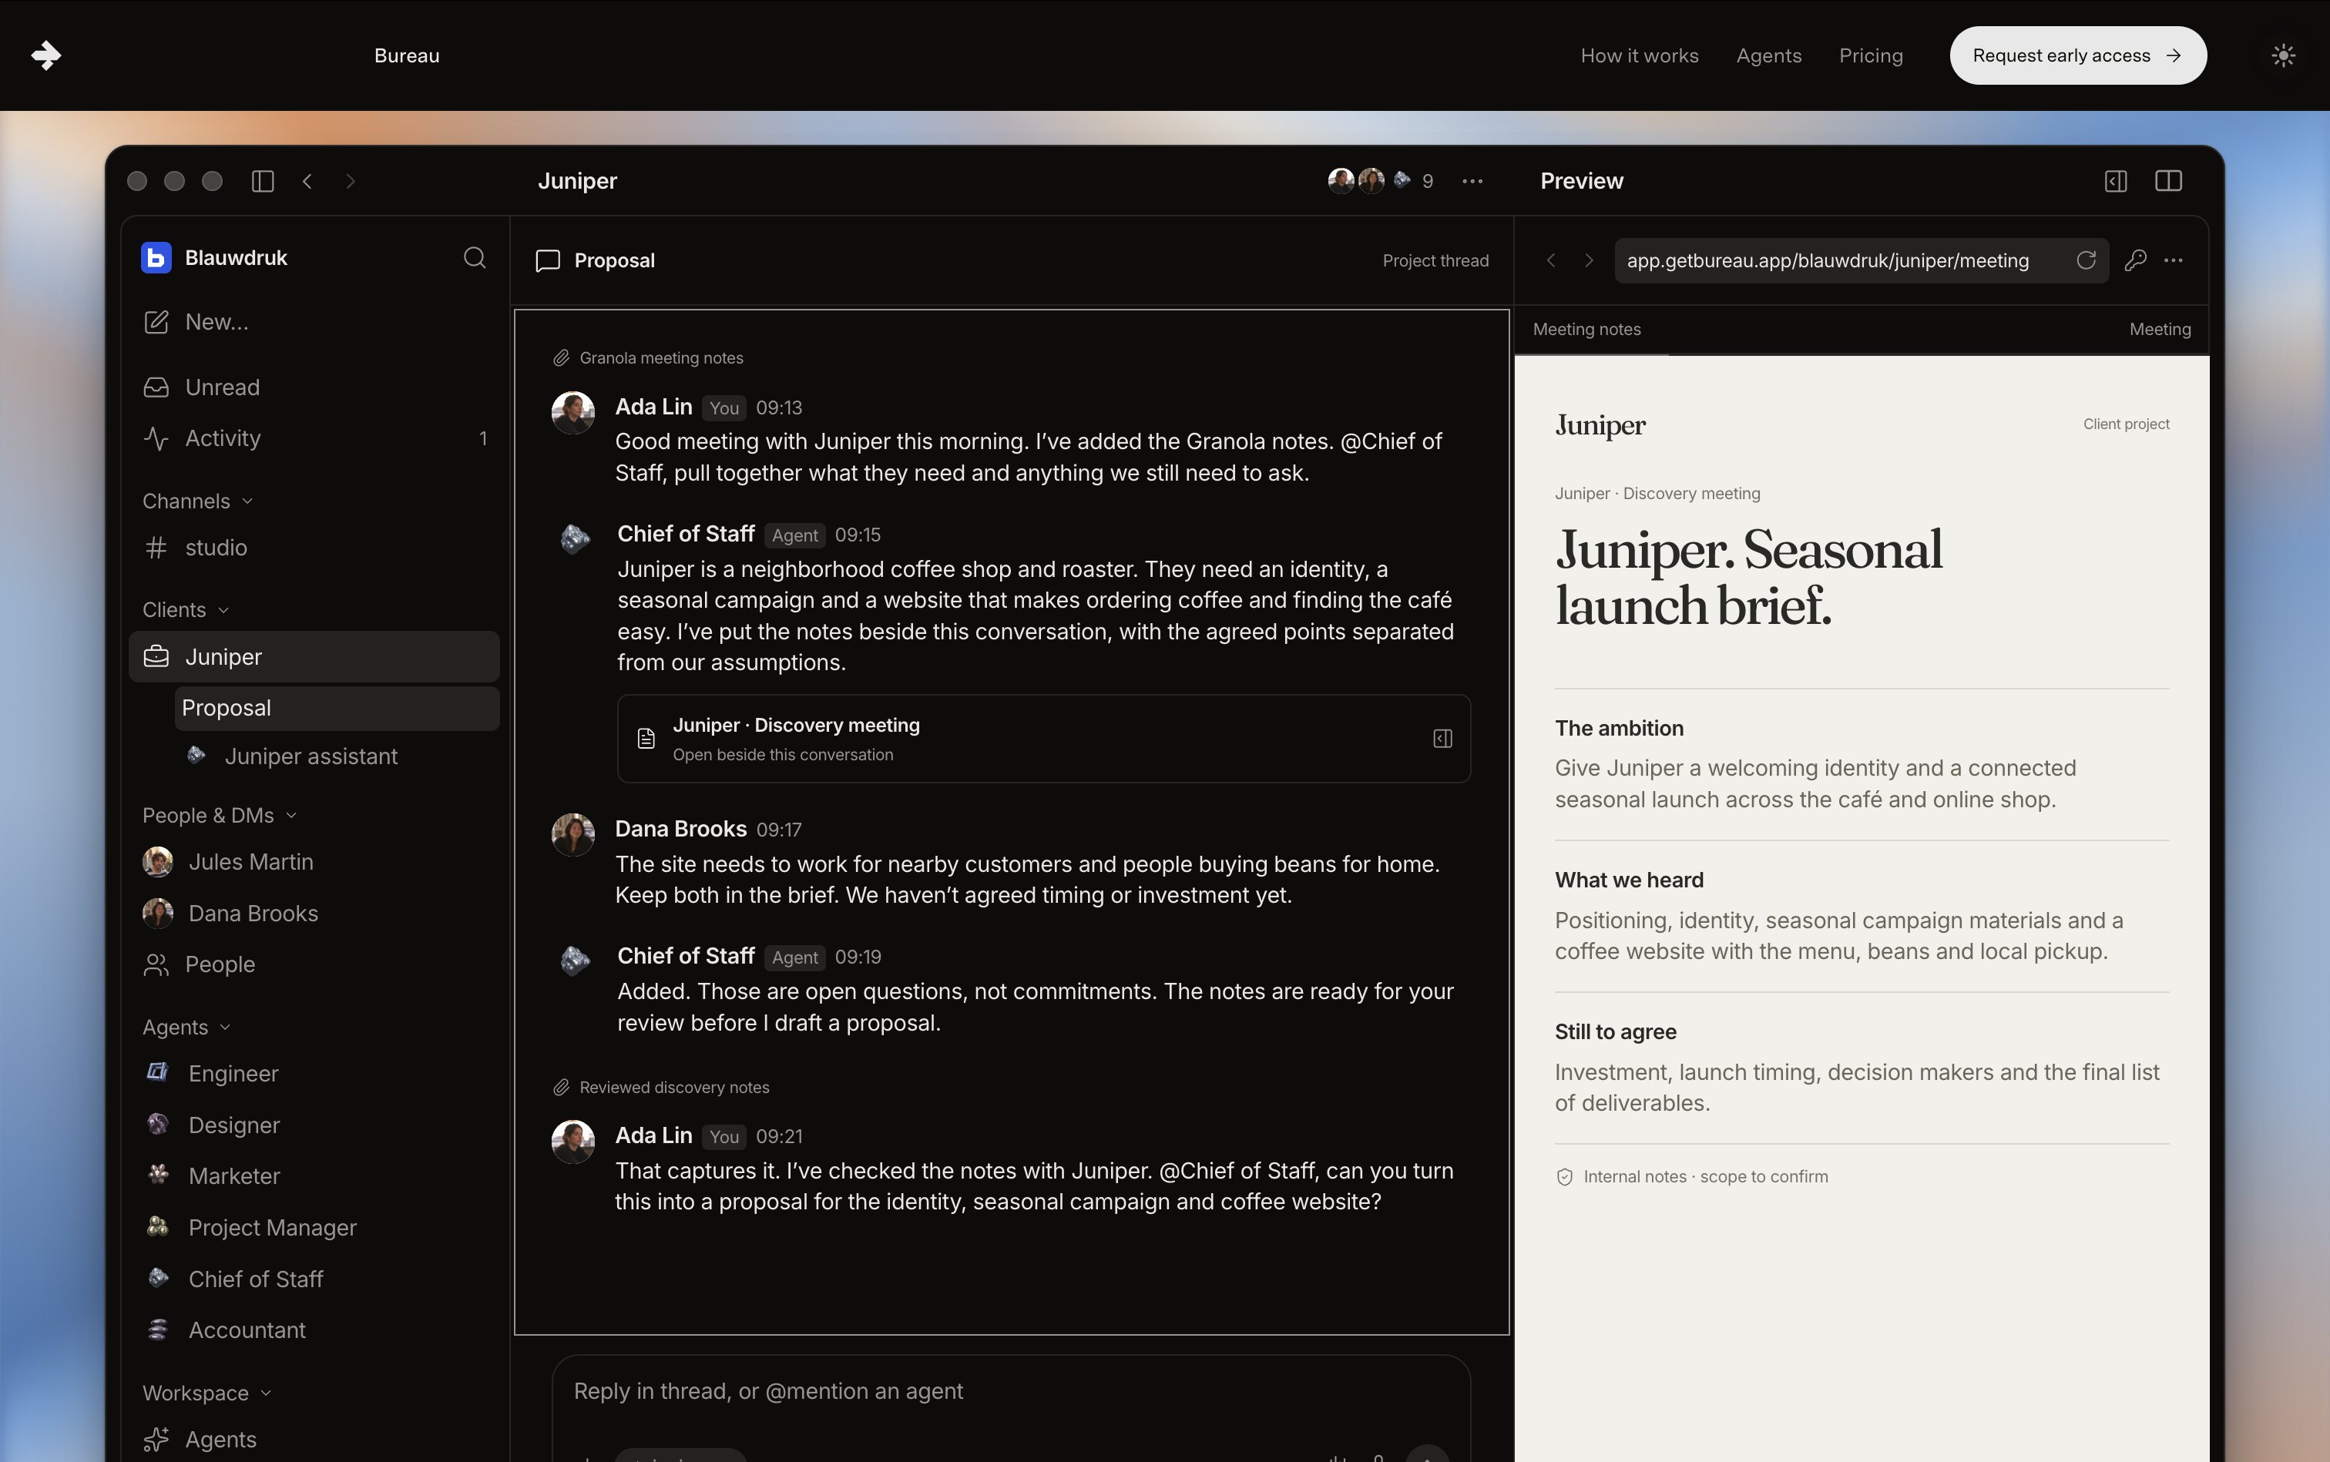Open preview more options menu
Image resolution: width=2330 pixels, height=1462 pixels.
click(2174, 260)
